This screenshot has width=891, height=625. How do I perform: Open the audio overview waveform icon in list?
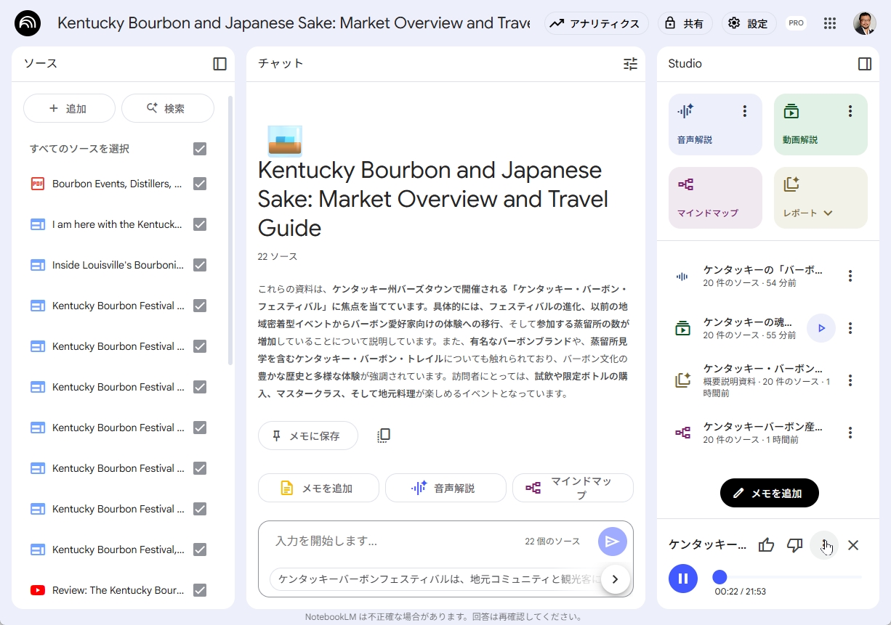682,276
